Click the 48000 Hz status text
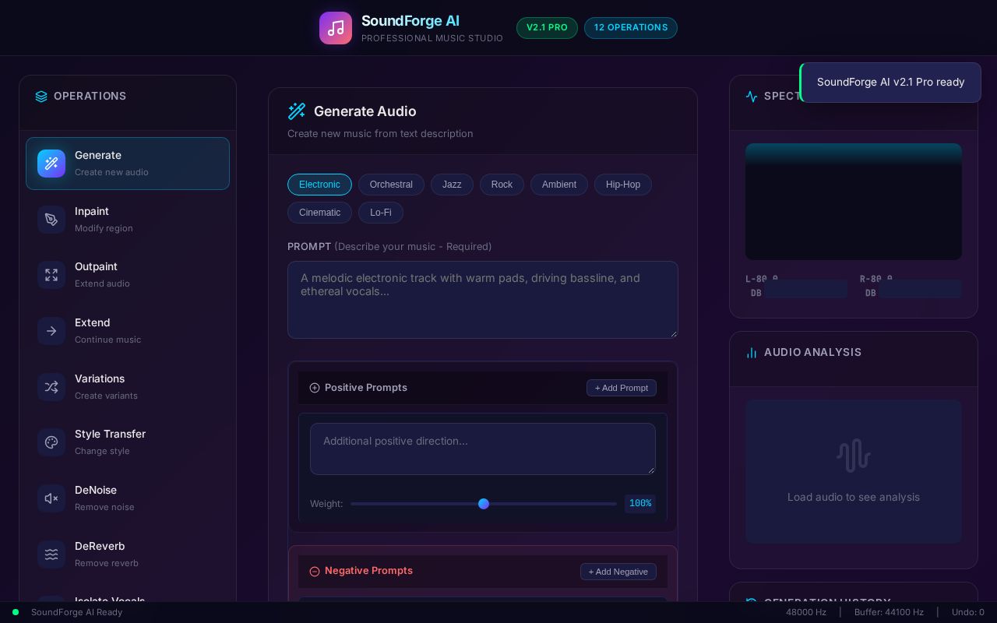 coord(806,612)
